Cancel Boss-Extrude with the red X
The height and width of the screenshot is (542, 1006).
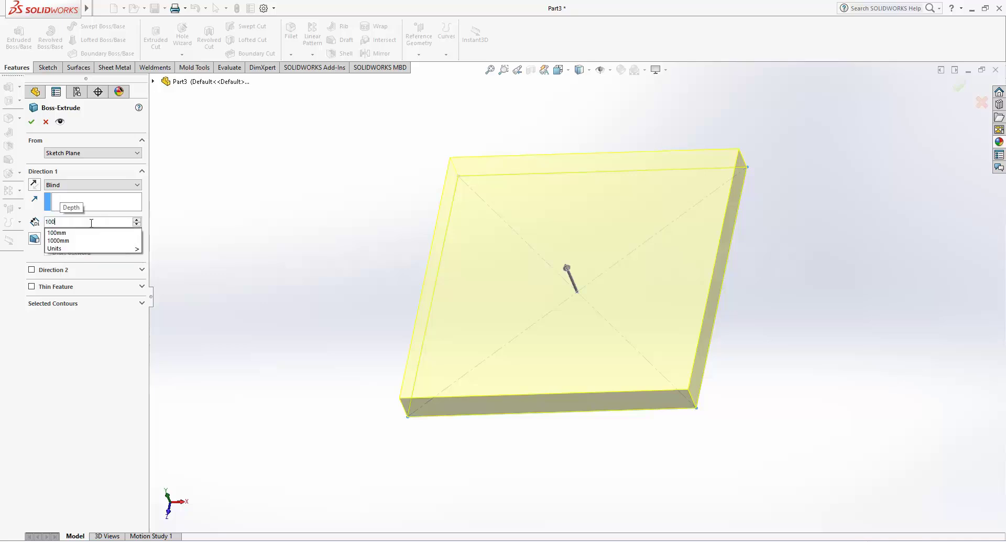46,122
